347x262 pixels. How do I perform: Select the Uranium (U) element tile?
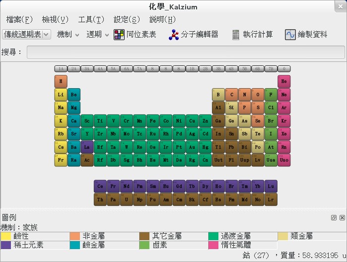[x=127, y=200]
